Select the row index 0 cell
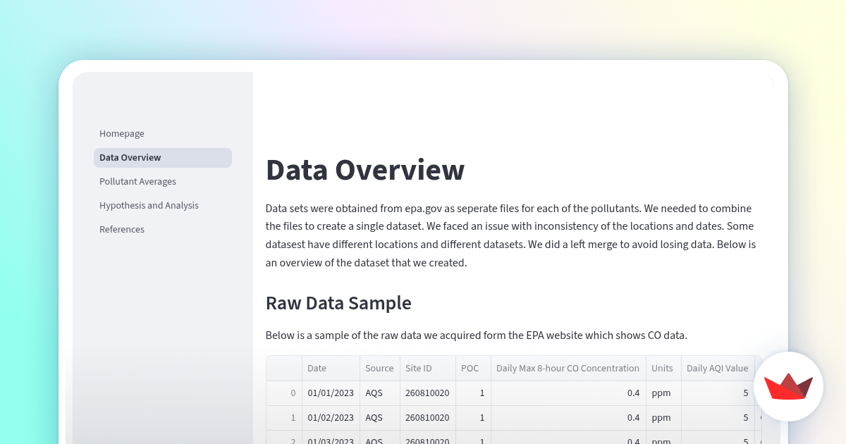The width and height of the screenshot is (846, 444). pos(284,393)
